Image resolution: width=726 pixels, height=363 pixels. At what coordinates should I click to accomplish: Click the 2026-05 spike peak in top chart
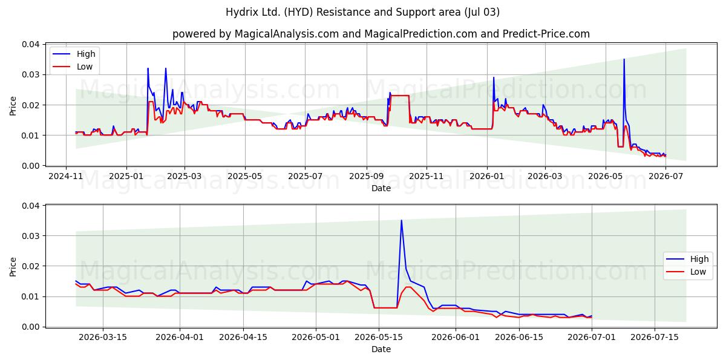pyautogui.click(x=624, y=59)
